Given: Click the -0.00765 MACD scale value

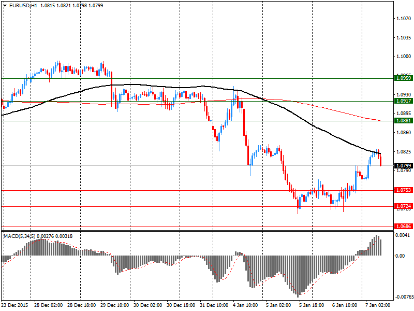Looking at the screenshot, I should (x=404, y=296).
